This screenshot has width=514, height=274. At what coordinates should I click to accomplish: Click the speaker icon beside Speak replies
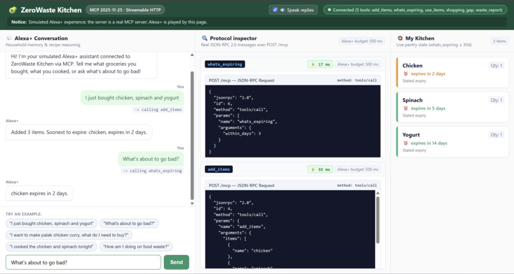[x=283, y=10]
